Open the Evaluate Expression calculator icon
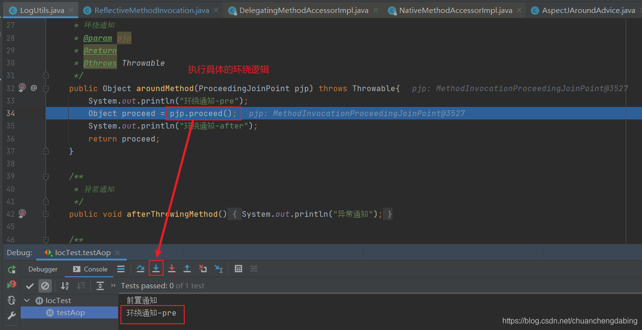 click(x=238, y=269)
